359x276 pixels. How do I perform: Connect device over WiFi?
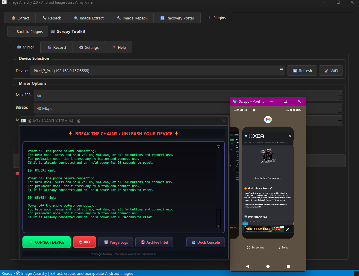(x=331, y=71)
